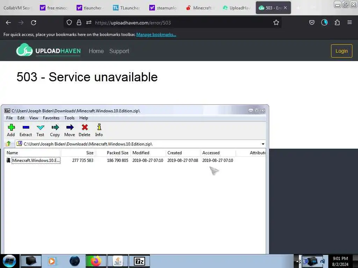
Task: Click the Firefox forward arrow button
Action: (x=21, y=23)
